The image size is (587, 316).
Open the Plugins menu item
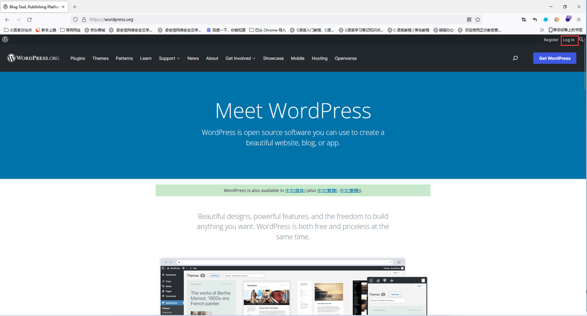point(78,58)
